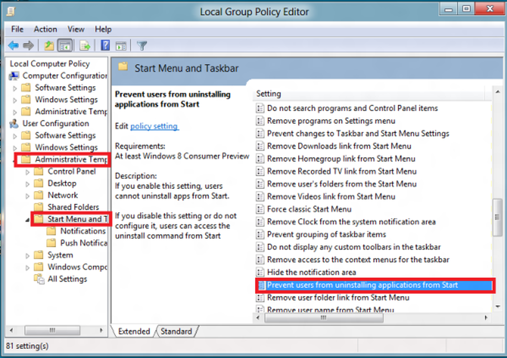Screen dimensions: 507x358
Task: Open the View menu
Action: pos(76,29)
